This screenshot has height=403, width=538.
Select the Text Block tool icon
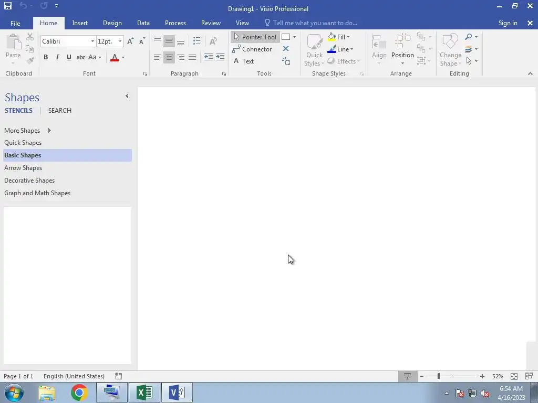[286, 61]
